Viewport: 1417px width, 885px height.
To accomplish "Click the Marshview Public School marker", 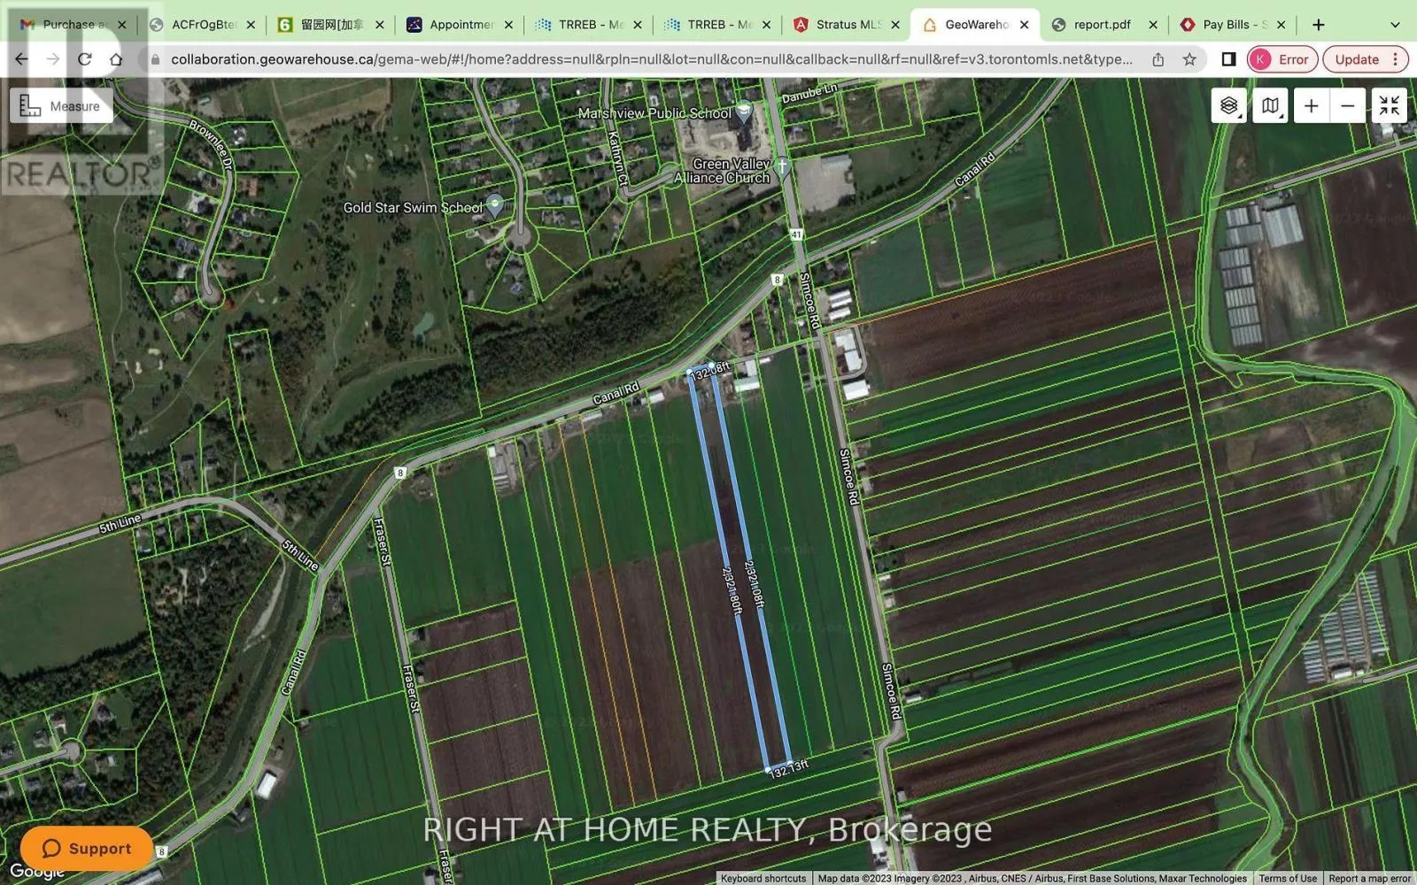I will [x=744, y=112].
